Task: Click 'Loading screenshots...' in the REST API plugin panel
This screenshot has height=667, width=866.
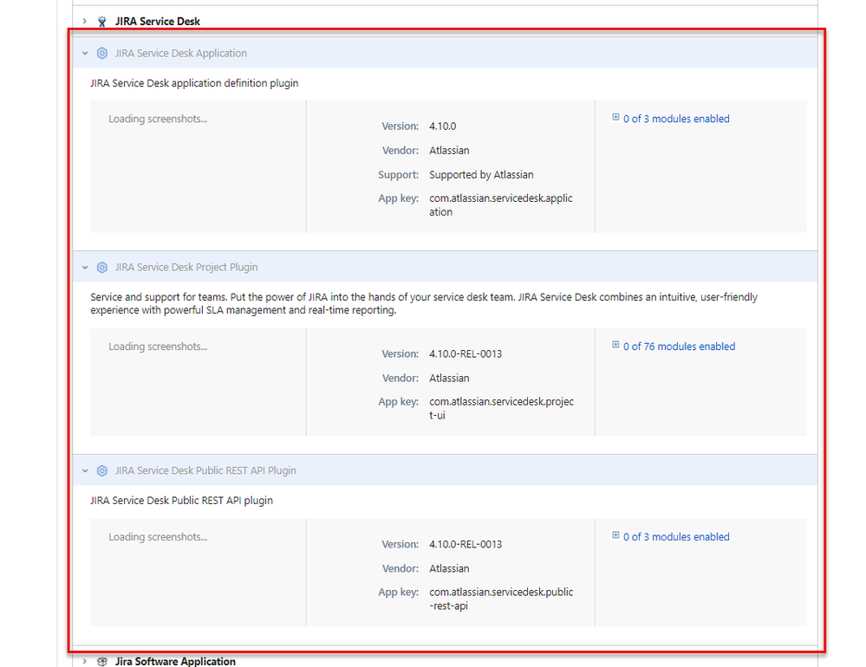Action: tap(158, 537)
